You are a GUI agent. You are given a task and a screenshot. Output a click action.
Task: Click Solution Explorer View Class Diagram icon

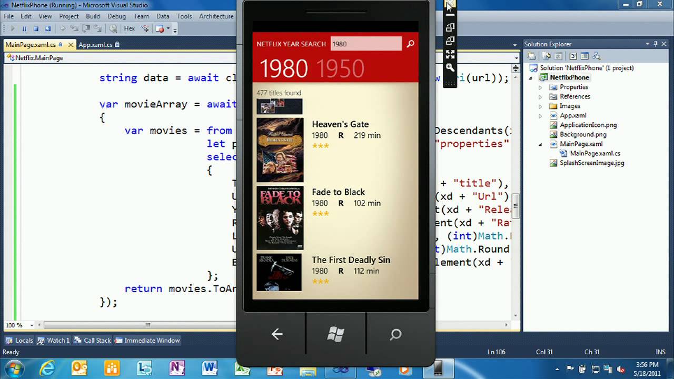(x=596, y=56)
